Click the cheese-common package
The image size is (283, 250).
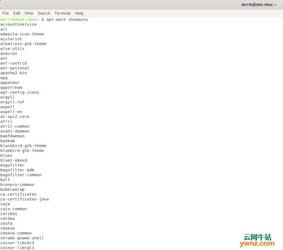point(16,233)
